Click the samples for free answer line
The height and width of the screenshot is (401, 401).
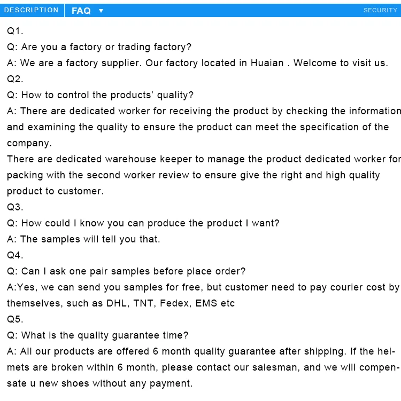(x=203, y=287)
